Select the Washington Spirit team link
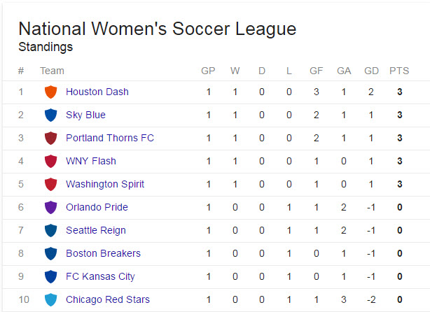Screen dimensions: 430x312 click(x=105, y=185)
